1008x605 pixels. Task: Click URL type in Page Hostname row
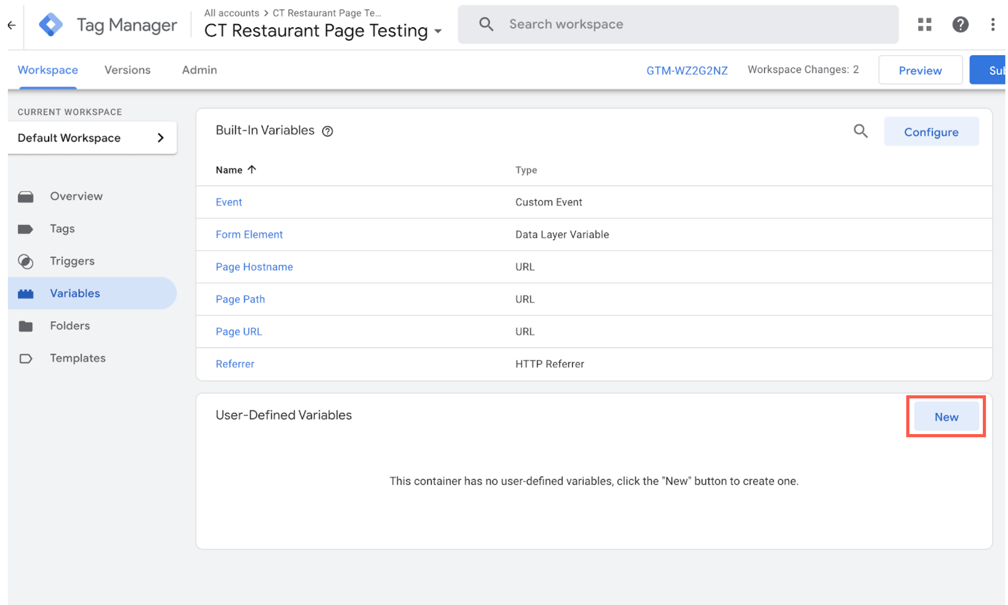(525, 267)
